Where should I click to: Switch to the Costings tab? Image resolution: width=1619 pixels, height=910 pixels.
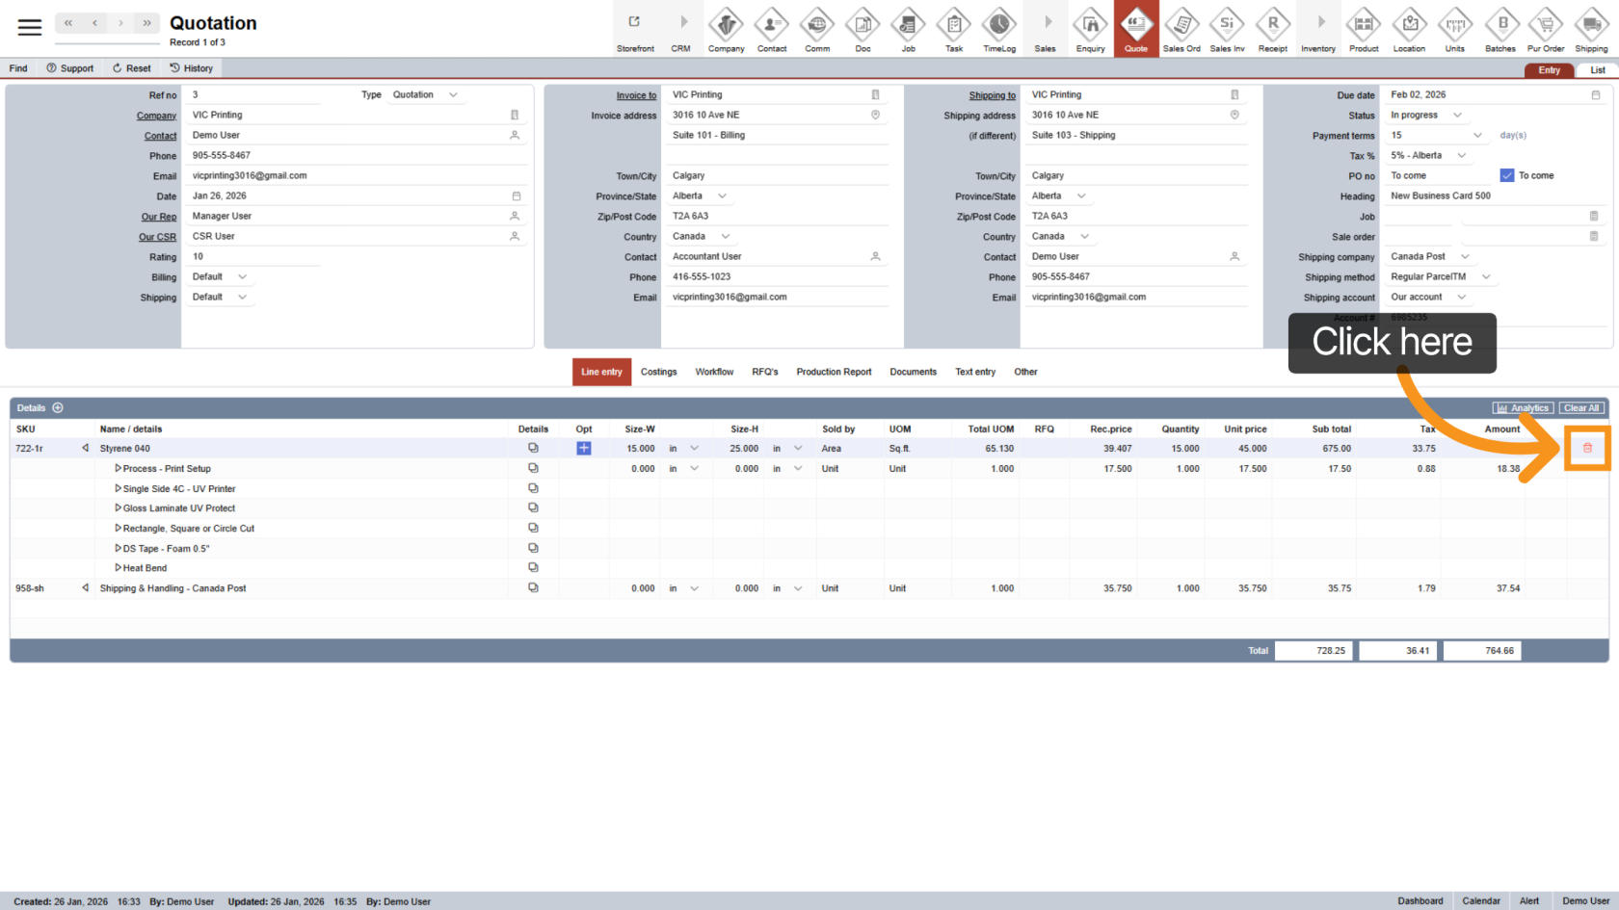658,372
